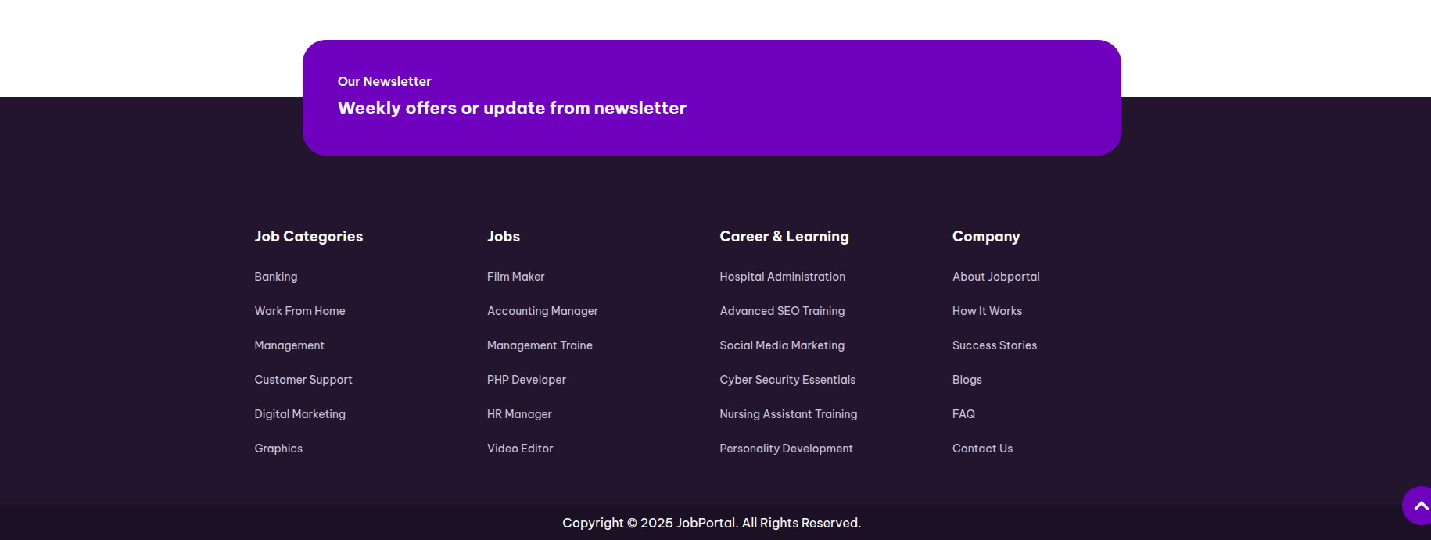Screen dimensions: 1431x540
Task: Click the How It Works link
Action: coord(987,311)
